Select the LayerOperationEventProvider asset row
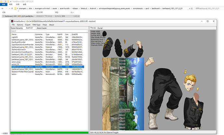Viewport: 224px width, 135px height. click(x=48, y=45)
